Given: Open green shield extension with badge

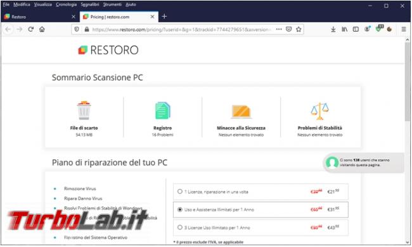Looking at the screenshot, I should pyautogui.click(x=379, y=28).
